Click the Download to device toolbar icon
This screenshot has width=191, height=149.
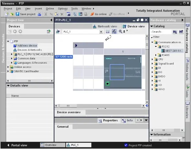click(x=80, y=14)
